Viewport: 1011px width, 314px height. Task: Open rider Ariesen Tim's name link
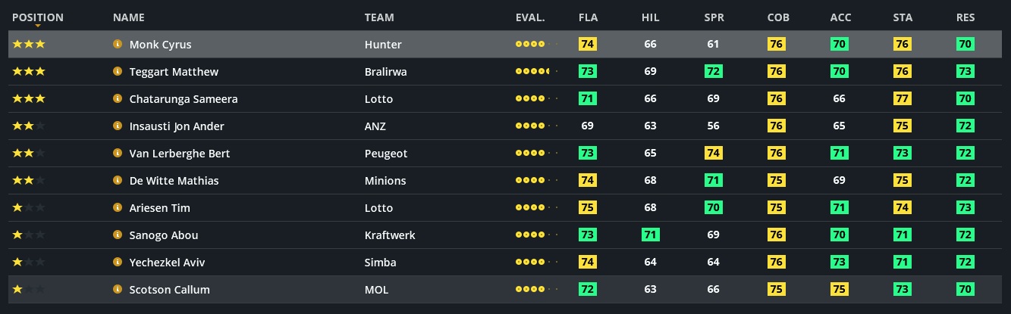click(159, 208)
